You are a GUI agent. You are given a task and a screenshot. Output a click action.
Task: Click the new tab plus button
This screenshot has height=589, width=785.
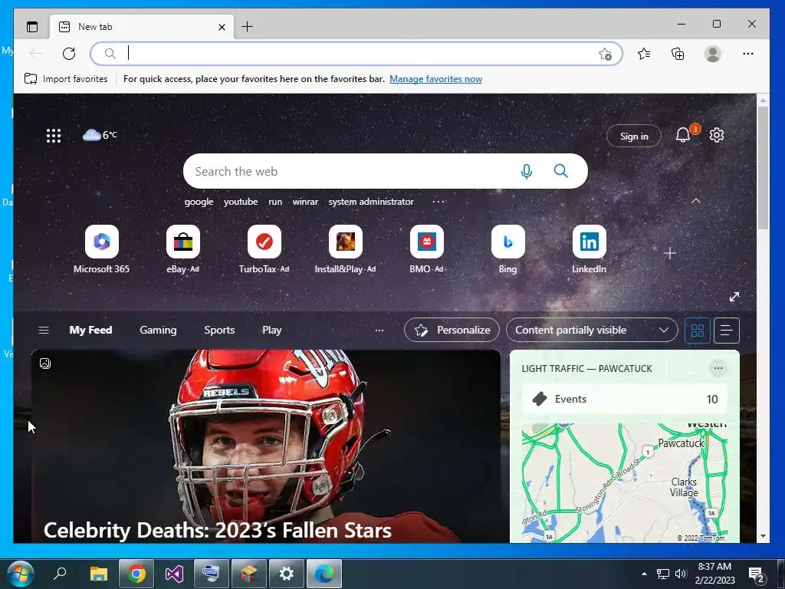[x=248, y=27]
